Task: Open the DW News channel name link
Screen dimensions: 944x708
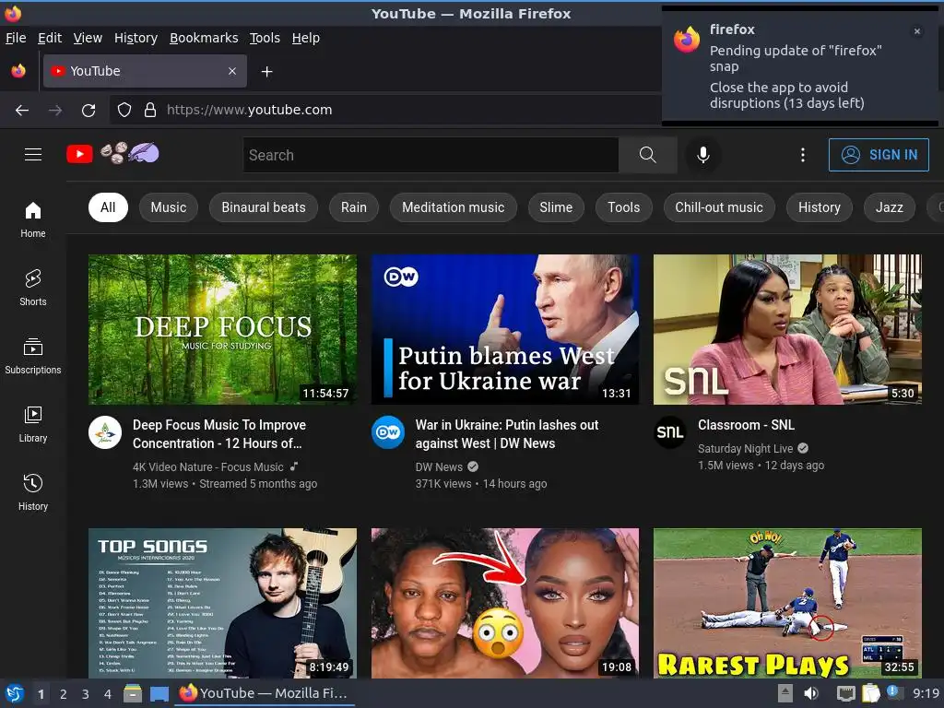Action: click(439, 467)
